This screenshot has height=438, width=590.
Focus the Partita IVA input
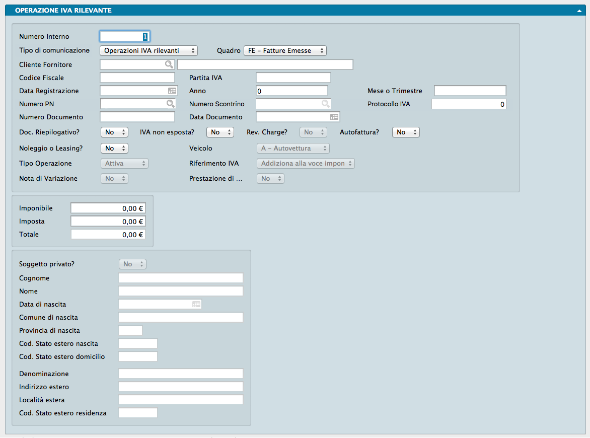pyautogui.click(x=293, y=78)
